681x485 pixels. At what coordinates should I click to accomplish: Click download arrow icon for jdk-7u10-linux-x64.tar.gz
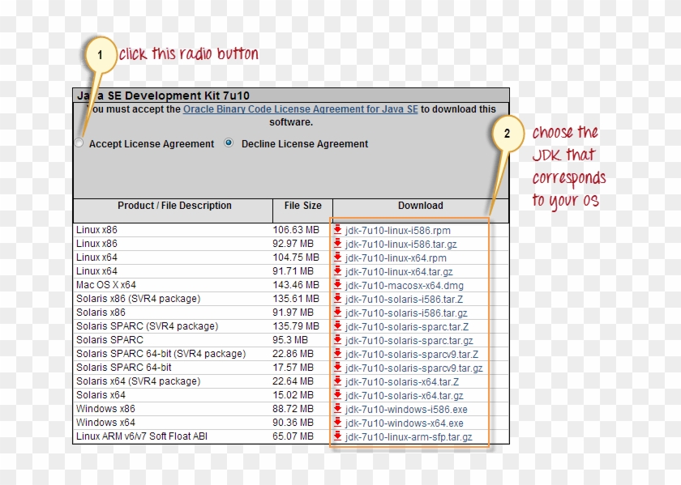click(x=337, y=271)
